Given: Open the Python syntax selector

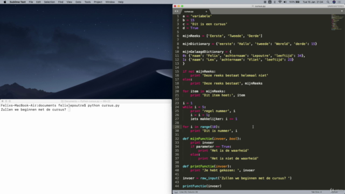Looking at the screenshot, I should [x=334, y=192].
